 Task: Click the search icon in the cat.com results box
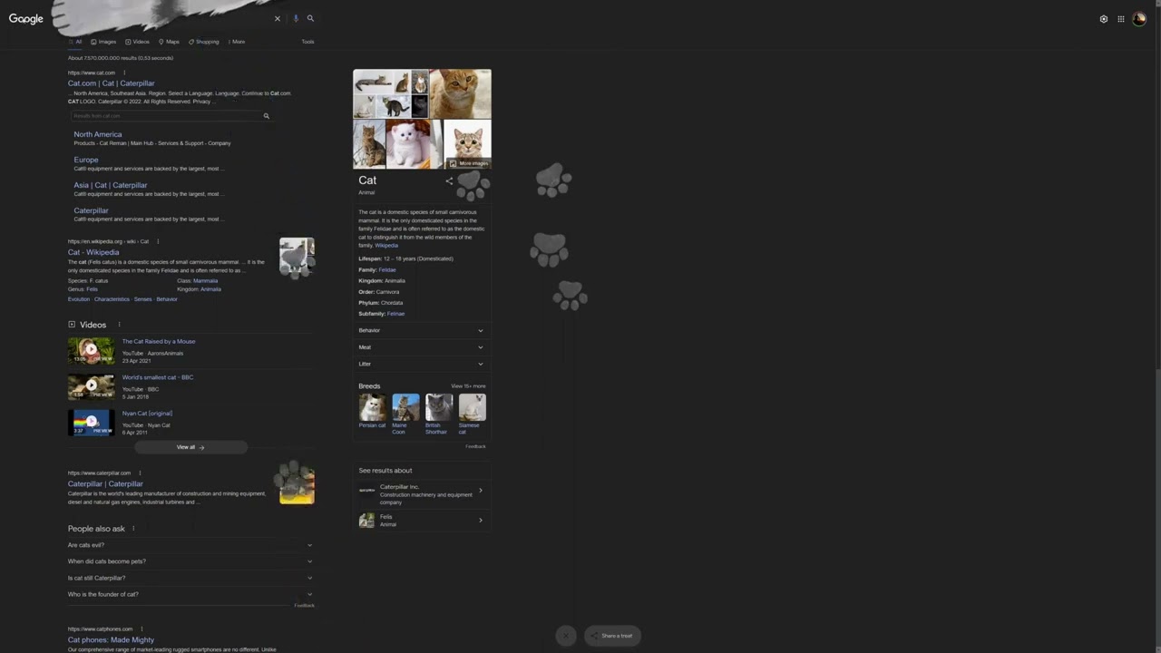click(x=266, y=116)
